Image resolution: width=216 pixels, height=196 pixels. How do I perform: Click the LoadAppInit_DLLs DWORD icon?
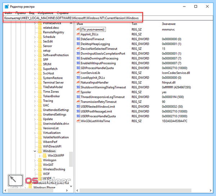pos(78,78)
